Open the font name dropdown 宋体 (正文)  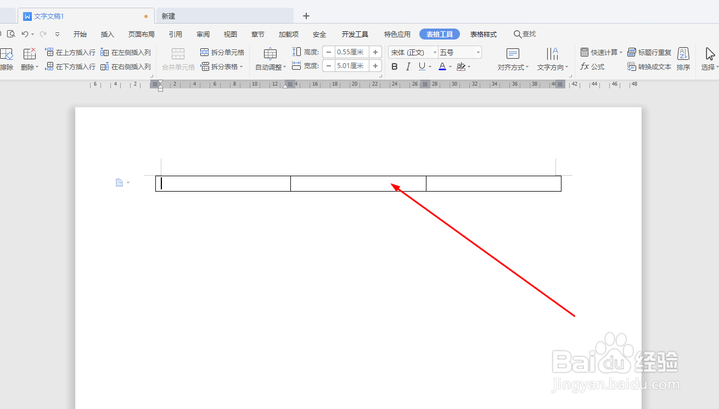413,53
